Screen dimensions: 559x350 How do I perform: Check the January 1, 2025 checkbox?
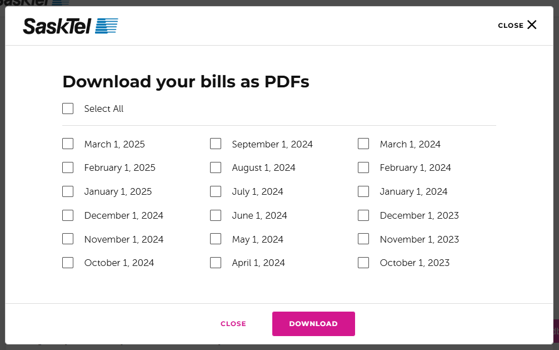[68, 191]
